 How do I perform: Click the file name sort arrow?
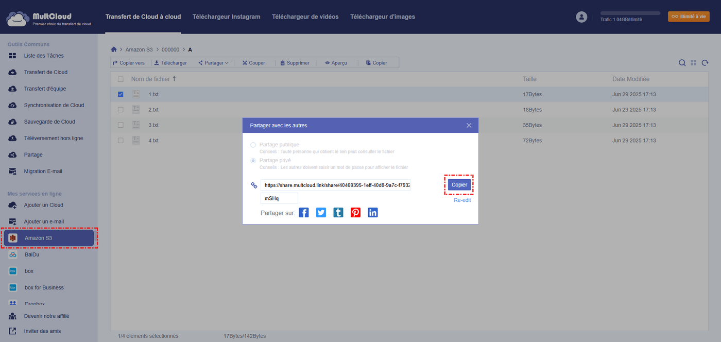point(174,79)
